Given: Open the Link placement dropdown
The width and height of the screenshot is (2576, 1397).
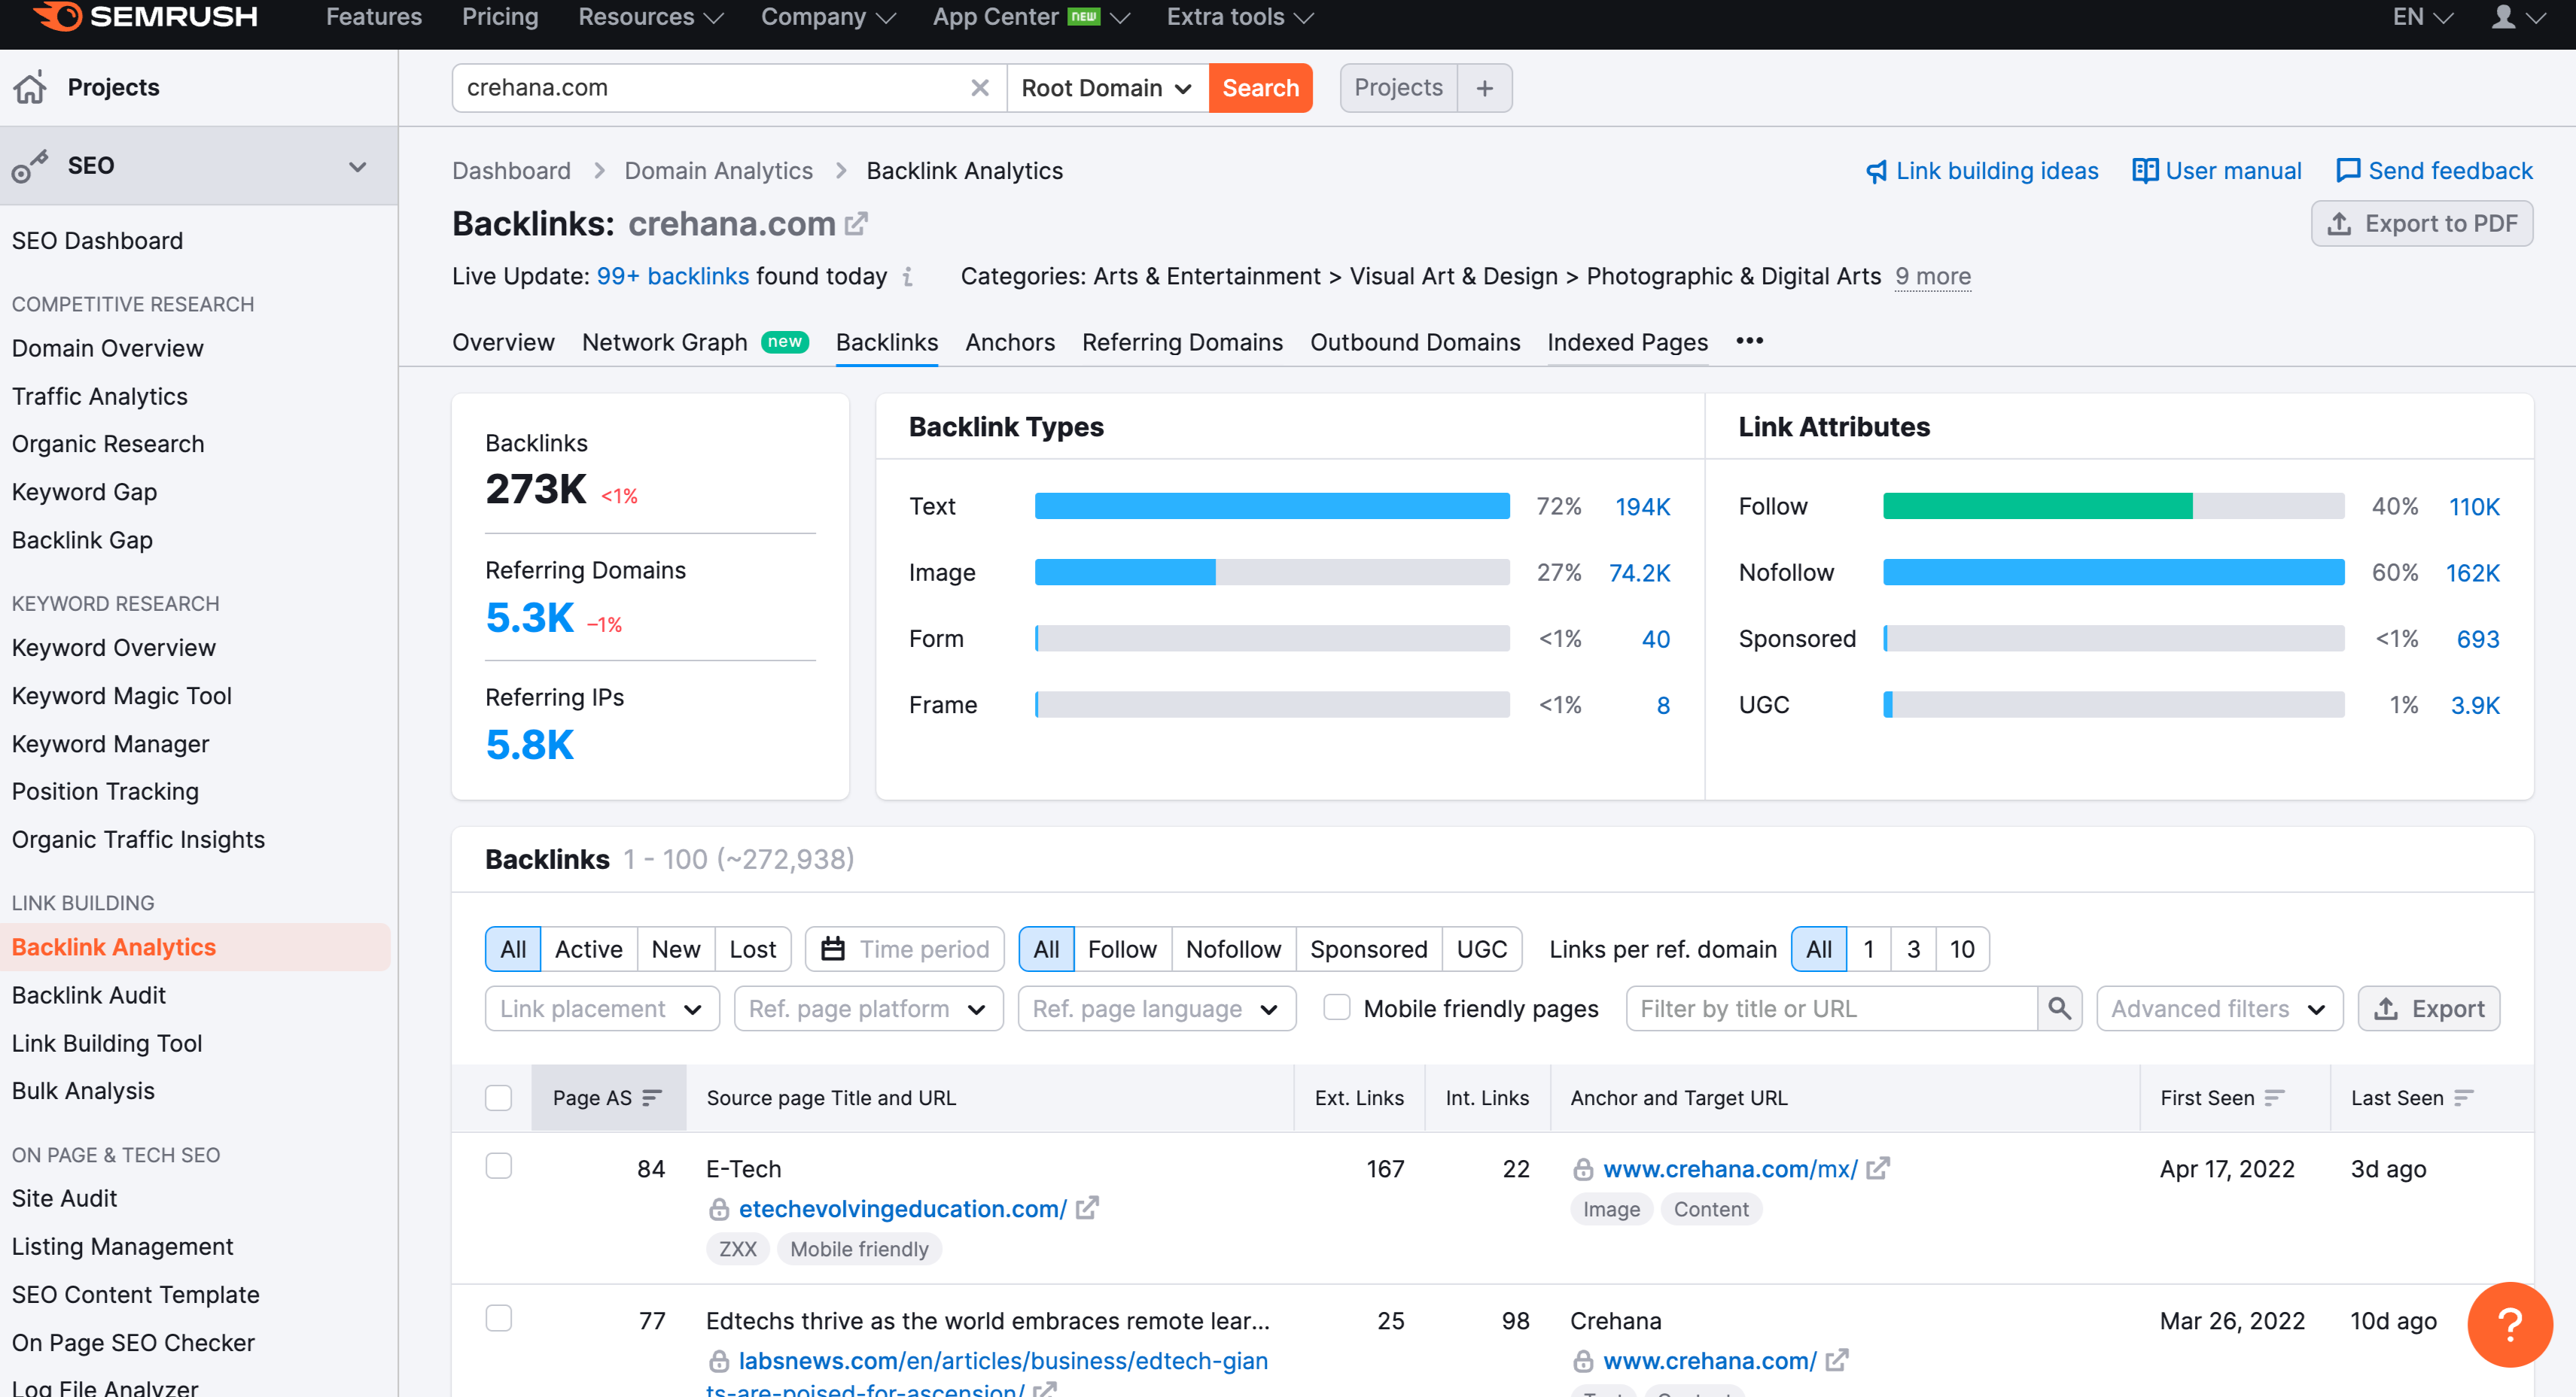Looking at the screenshot, I should pos(602,1008).
